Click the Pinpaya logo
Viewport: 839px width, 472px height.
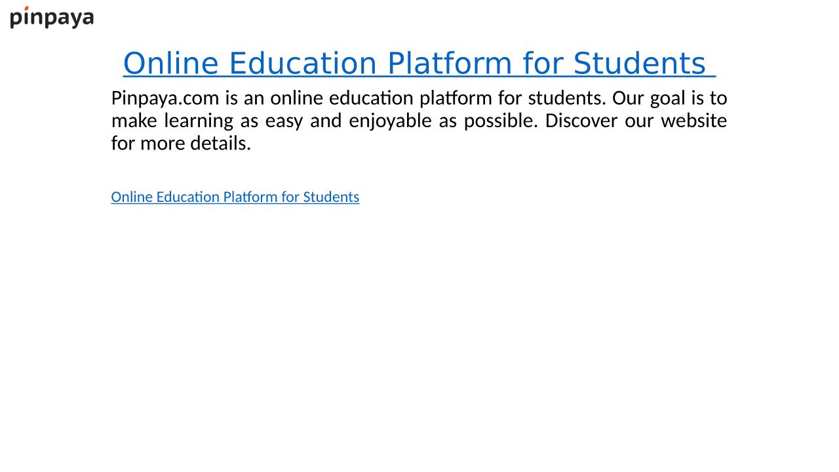click(52, 18)
